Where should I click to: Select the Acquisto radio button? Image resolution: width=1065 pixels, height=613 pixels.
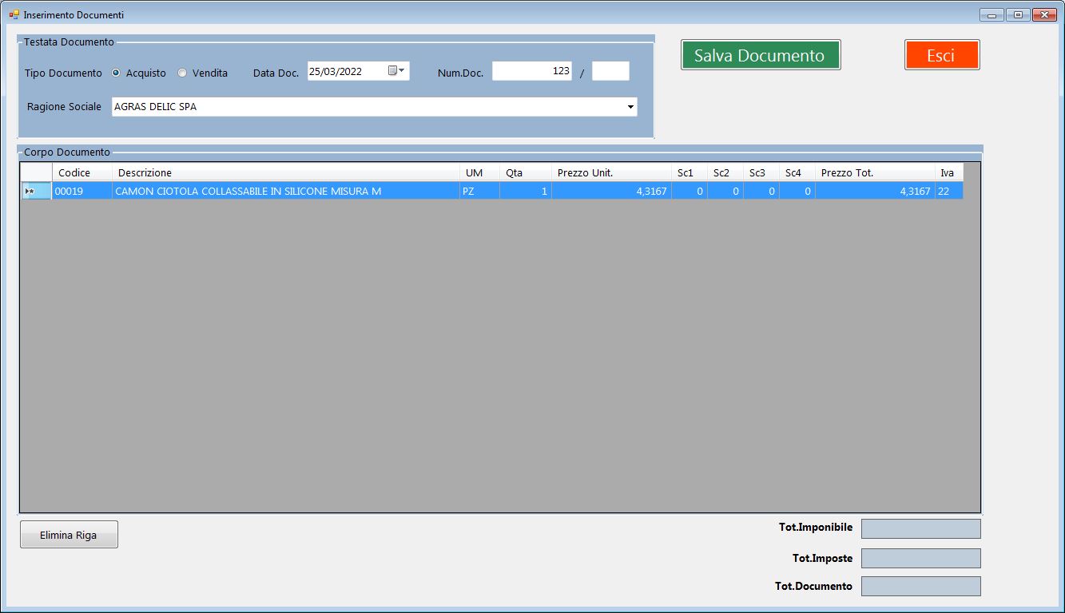tap(117, 73)
